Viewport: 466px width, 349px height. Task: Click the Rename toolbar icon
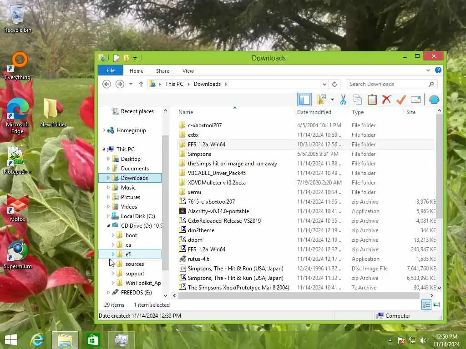[x=416, y=100]
